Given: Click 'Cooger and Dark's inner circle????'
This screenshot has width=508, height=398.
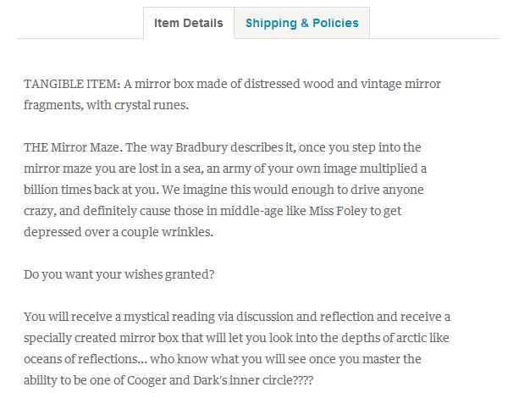Looking at the screenshot, I should [x=220, y=380].
